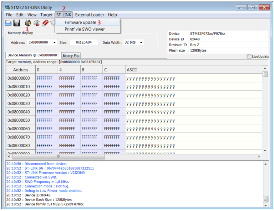274x211 pixels.
Task: Click log panel scroll-down arrow
Action: [x=265, y=205]
